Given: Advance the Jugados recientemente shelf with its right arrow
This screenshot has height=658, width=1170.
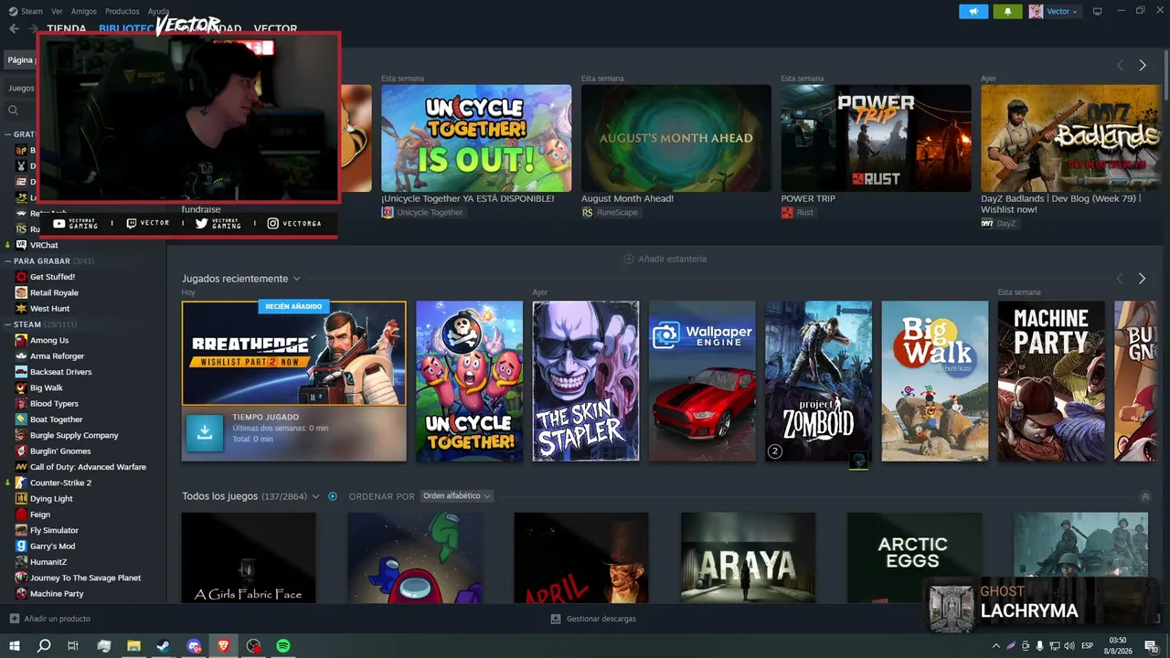Looking at the screenshot, I should point(1142,279).
